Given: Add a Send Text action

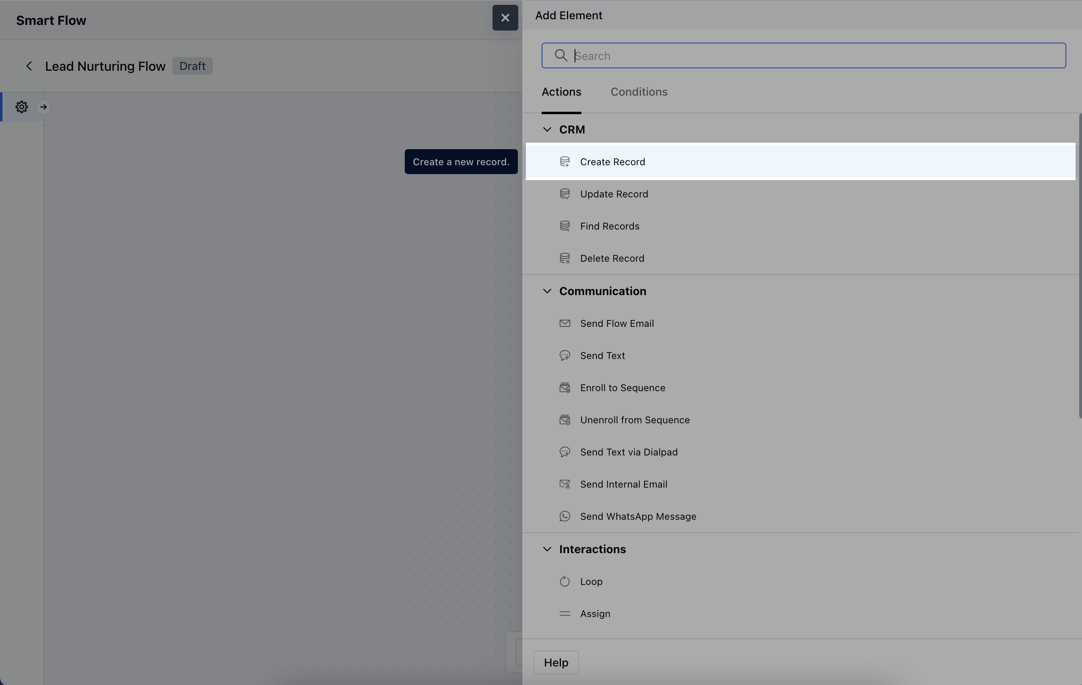Looking at the screenshot, I should [x=800, y=355].
